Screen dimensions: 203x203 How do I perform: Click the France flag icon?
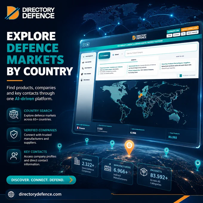(78, 128)
